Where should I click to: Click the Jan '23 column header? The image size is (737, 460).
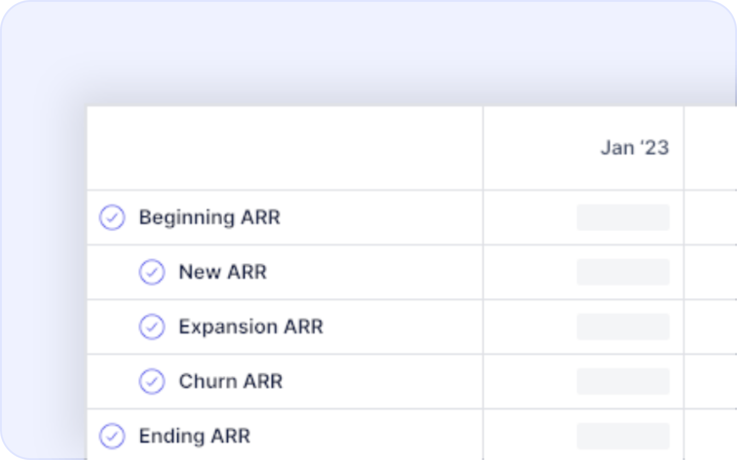click(634, 148)
